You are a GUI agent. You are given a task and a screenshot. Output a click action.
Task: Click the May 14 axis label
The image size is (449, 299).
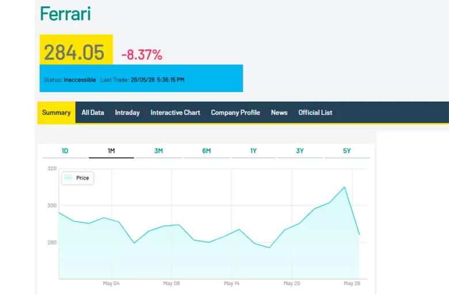pyautogui.click(x=231, y=283)
